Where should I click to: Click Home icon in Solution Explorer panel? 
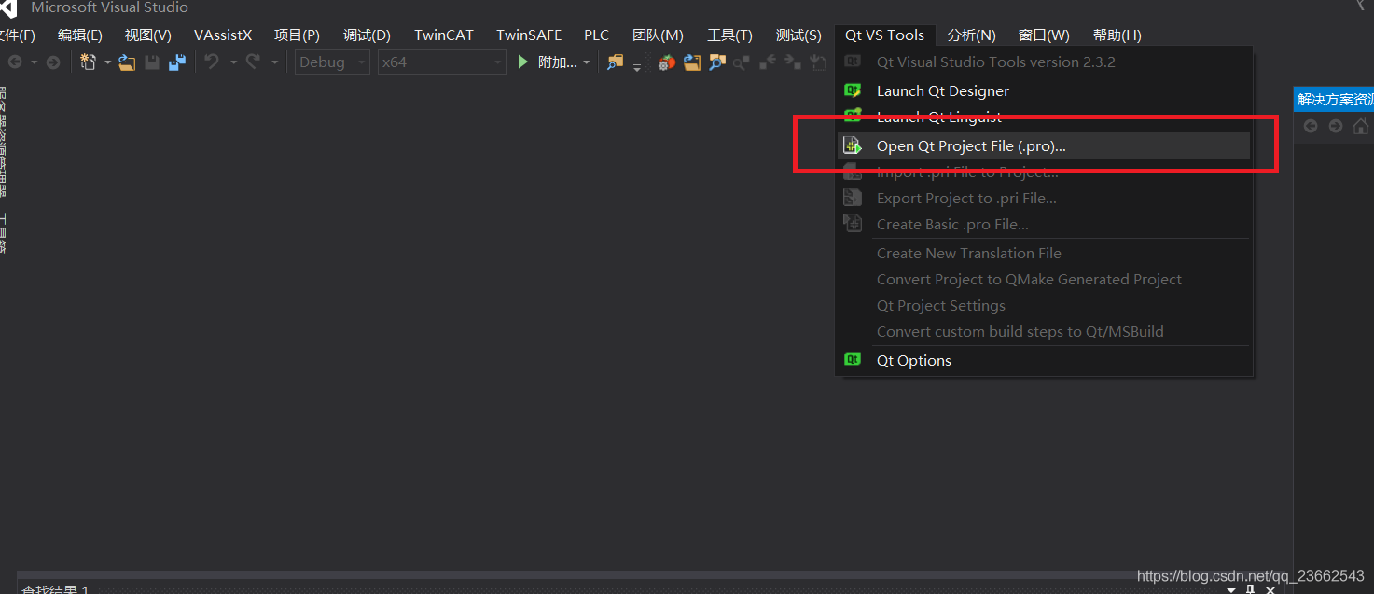(1361, 126)
